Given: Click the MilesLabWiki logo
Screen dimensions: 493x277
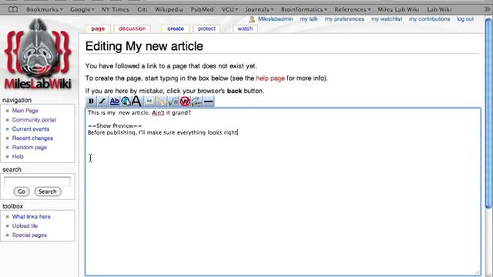Looking at the screenshot, I should [x=38, y=54].
